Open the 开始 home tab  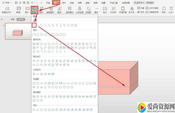point(48,3)
